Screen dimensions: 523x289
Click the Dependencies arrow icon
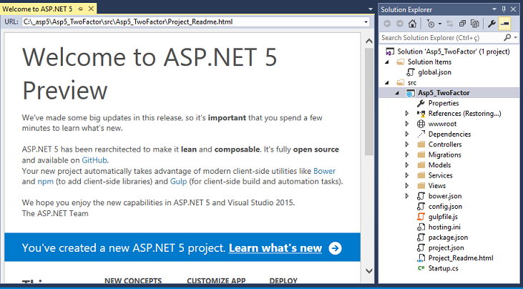[x=421, y=134]
